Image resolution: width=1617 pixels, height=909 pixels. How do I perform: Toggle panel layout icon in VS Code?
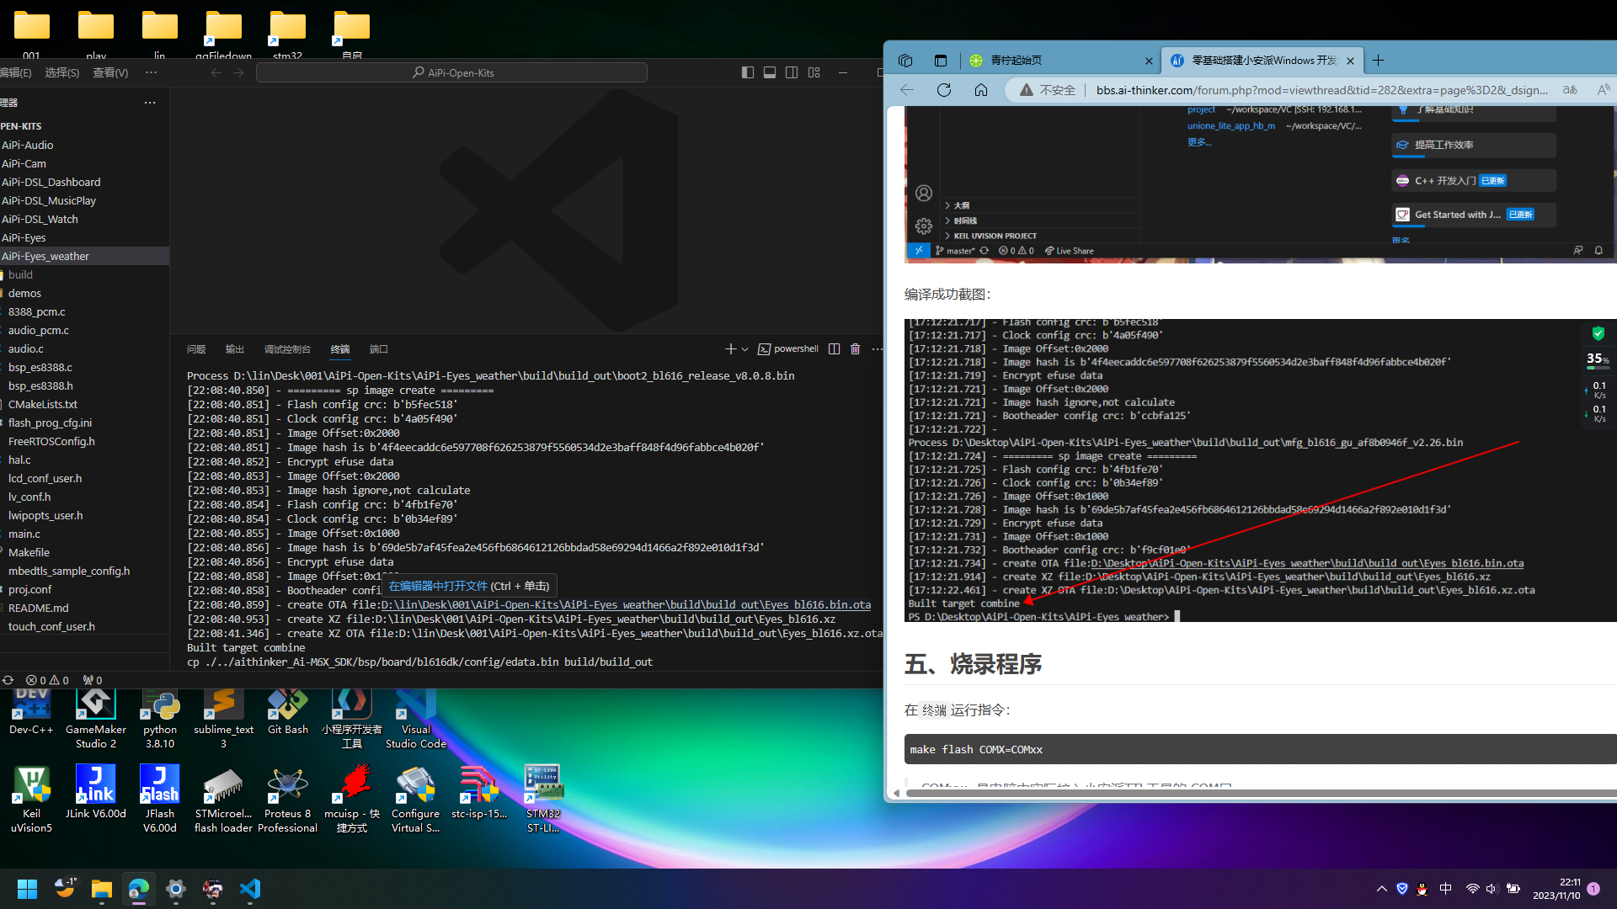770,72
